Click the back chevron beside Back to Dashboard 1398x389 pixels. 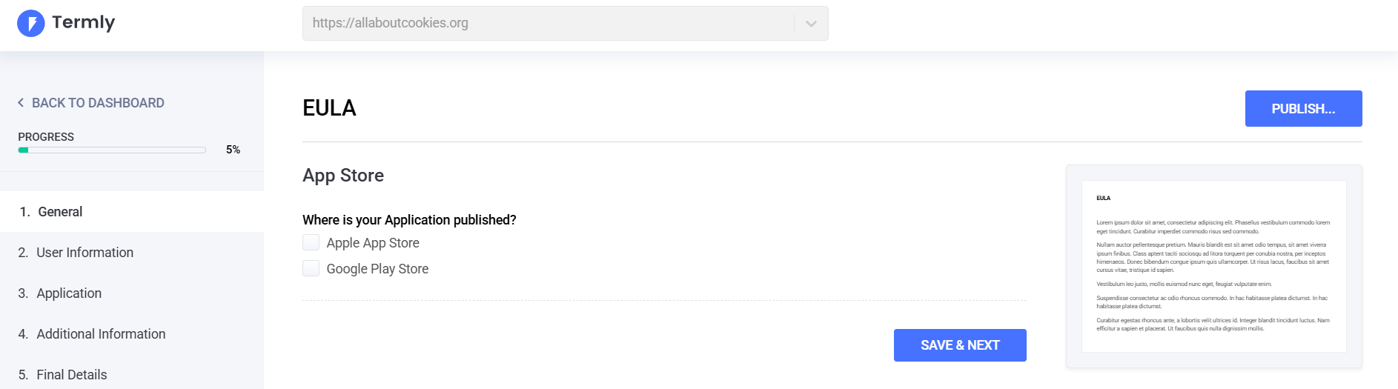pyautogui.click(x=21, y=103)
